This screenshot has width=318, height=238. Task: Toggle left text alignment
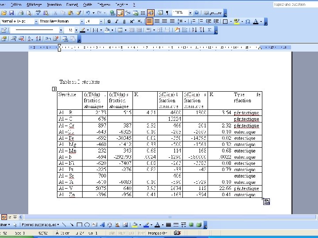(x=149, y=21)
